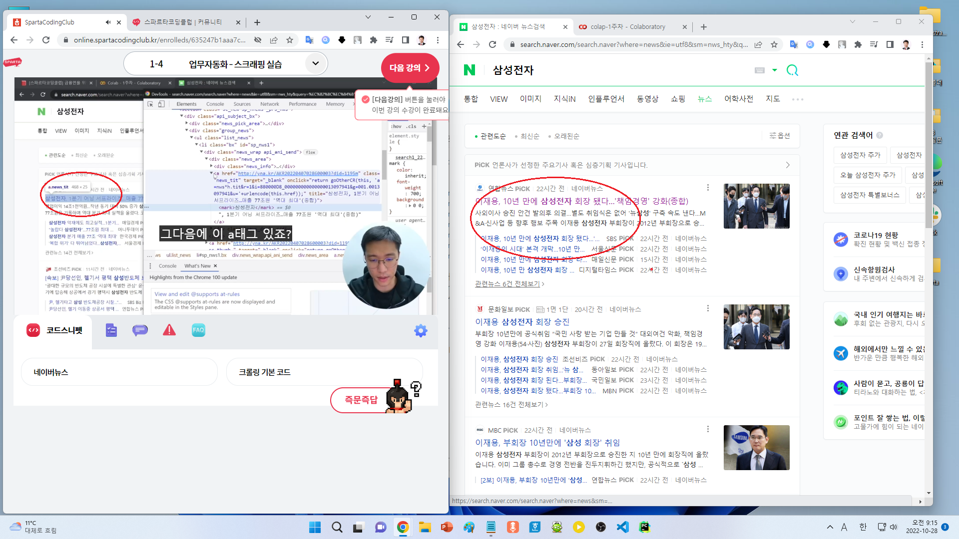
Task: Go back in the Naver browser window
Action: 461,44
